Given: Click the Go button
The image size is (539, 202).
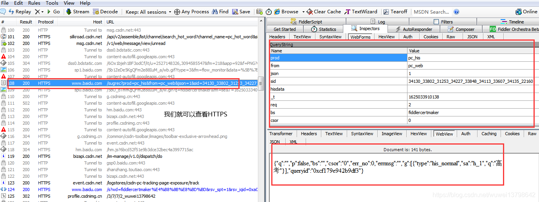Looking at the screenshot, I should [54, 12].
